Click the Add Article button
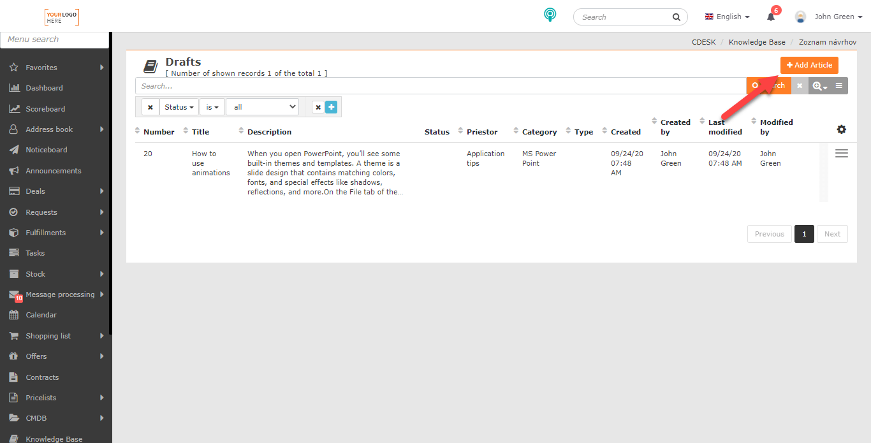The height and width of the screenshot is (443, 871). [x=809, y=65]
